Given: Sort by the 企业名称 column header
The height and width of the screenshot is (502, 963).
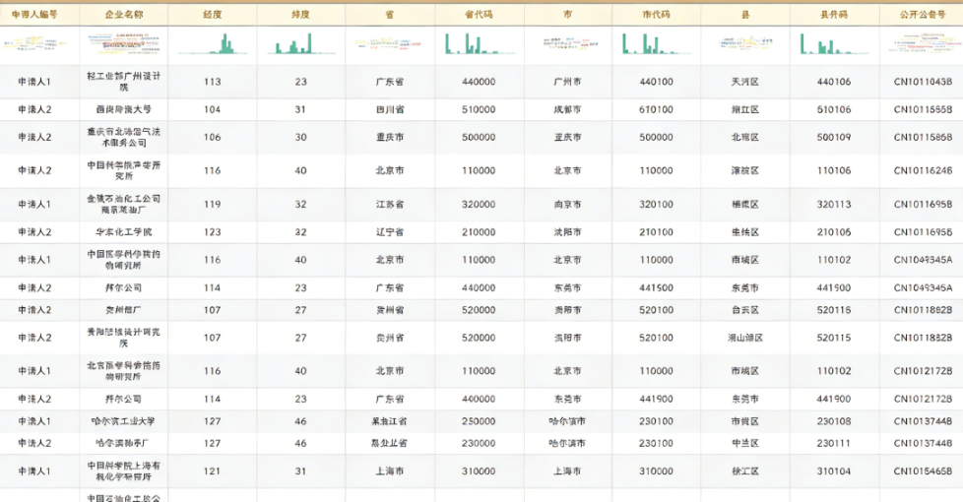Looking at the screenshot, I should (124, 15).
